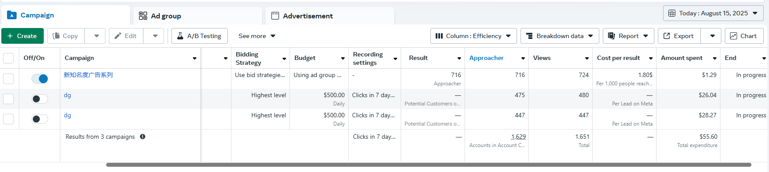Image resolution: width=769 pixels, height=172 pixels.
Task: Click the 'Use bid strategie...' cell
Action: point(260,75)
